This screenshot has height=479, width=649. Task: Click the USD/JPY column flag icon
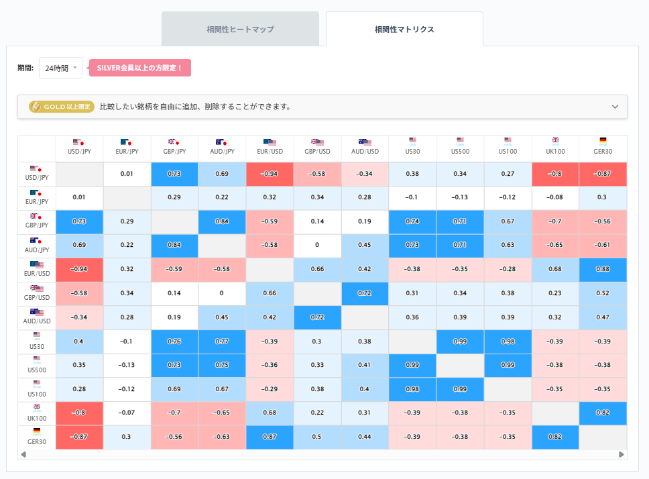[x=79, y=142]
